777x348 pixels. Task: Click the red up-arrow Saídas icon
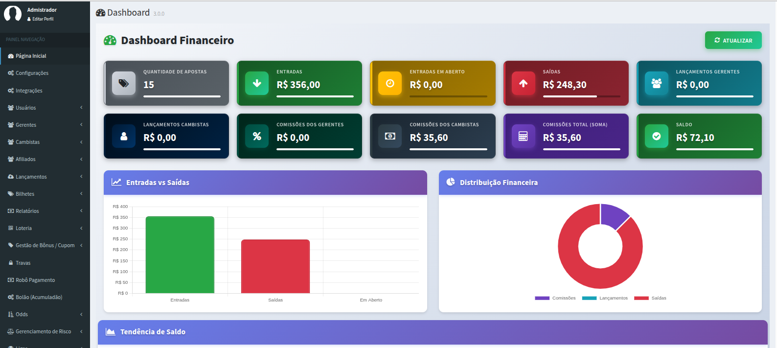(x=523, y=83)
